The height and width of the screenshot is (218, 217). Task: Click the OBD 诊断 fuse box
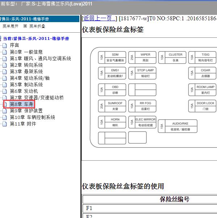click(x=112, y=90)
